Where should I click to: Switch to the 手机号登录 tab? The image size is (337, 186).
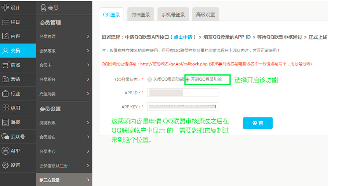[x=173, y=14]
